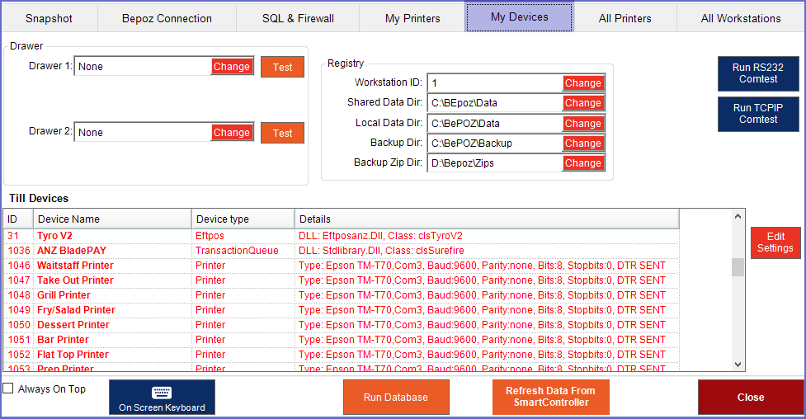Switch to the Snapshot tab
The image size is (806, 419).
49,18
